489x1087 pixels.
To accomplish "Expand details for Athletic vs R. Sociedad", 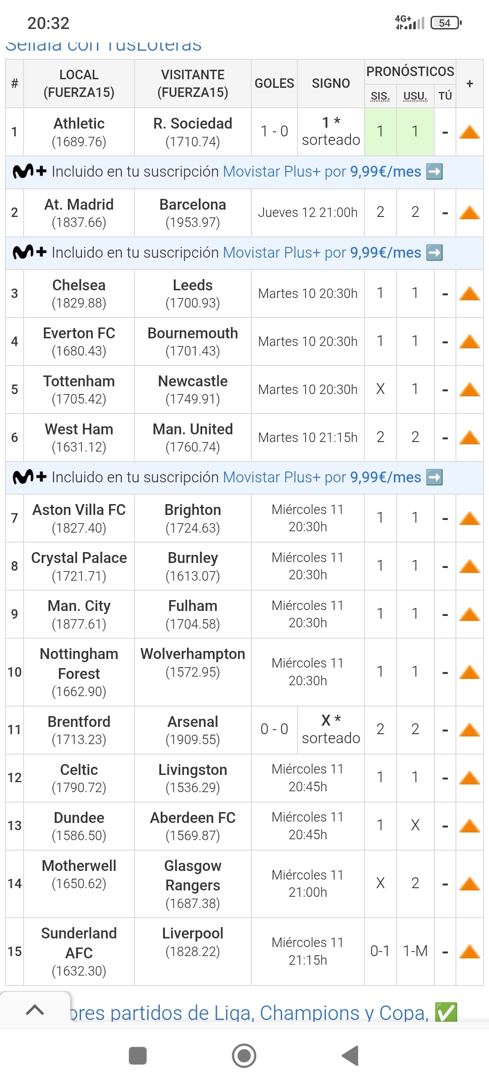I will [470, 132].
